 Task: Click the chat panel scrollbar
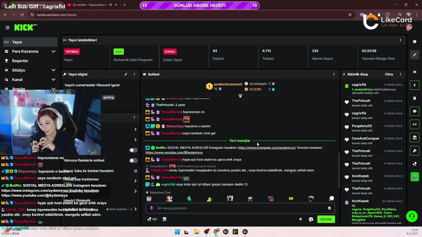(339, 170)
